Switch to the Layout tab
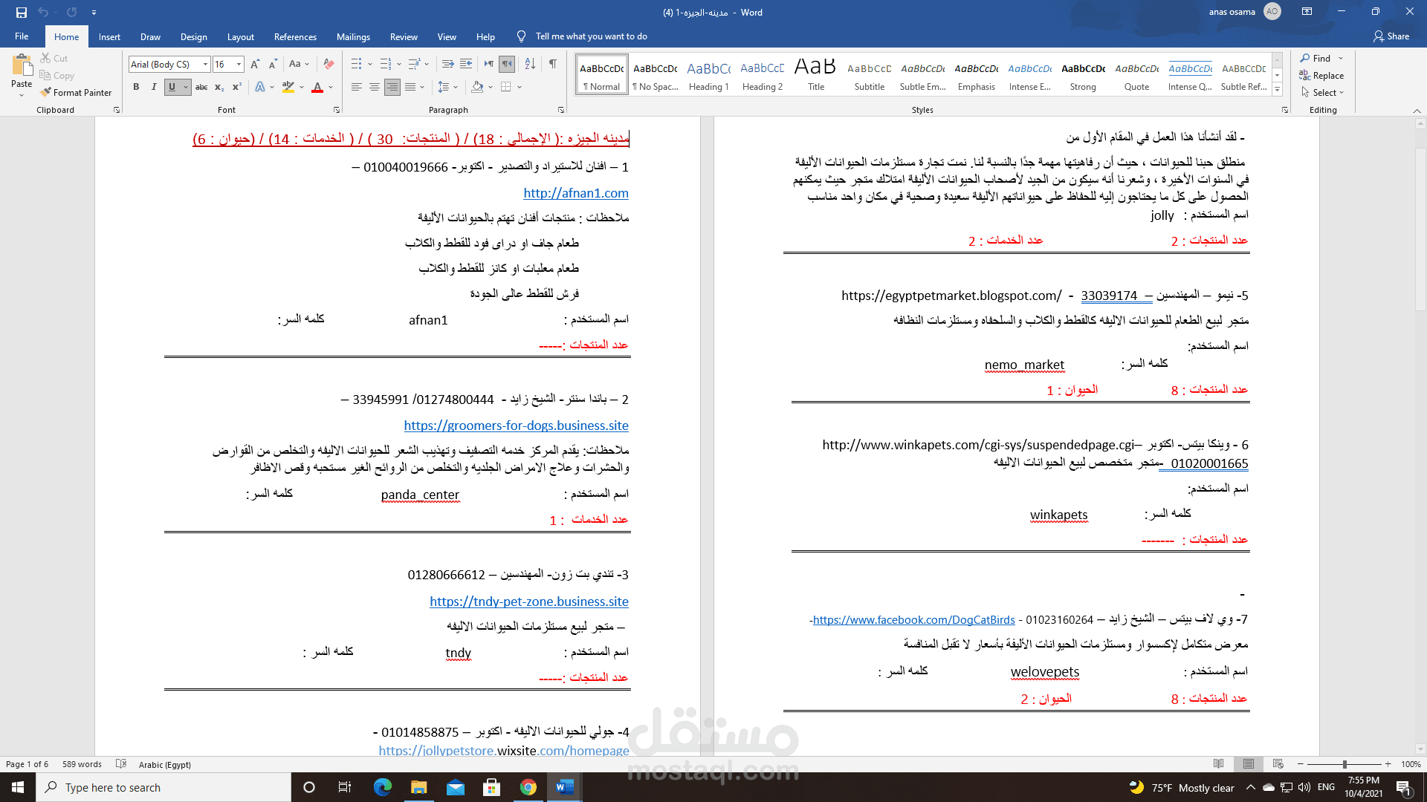 [240, 36]
